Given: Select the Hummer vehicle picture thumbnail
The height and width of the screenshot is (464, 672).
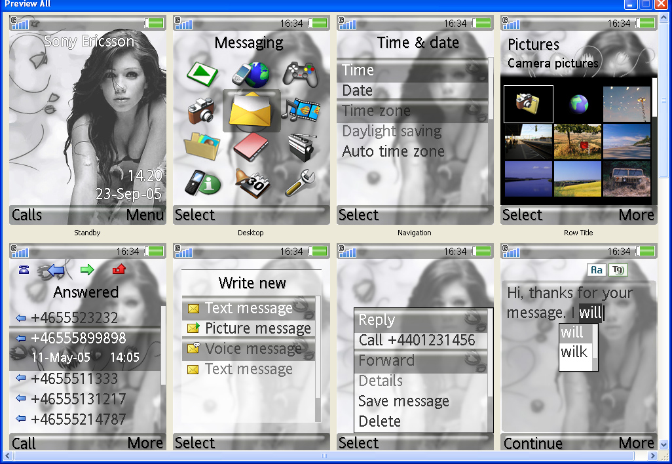Looking at the screenshot, I should pyautogui.click(x=626, y=178).
